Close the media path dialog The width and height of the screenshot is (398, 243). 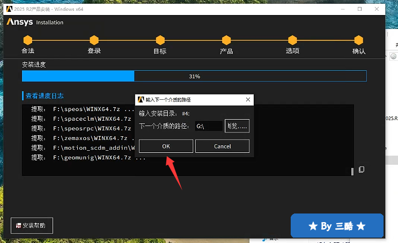coord(248,100)
